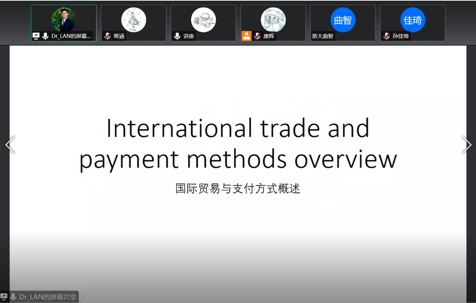476x303 pixels.
Task: Go to the previous slide arrow
Action: (10, 145)
